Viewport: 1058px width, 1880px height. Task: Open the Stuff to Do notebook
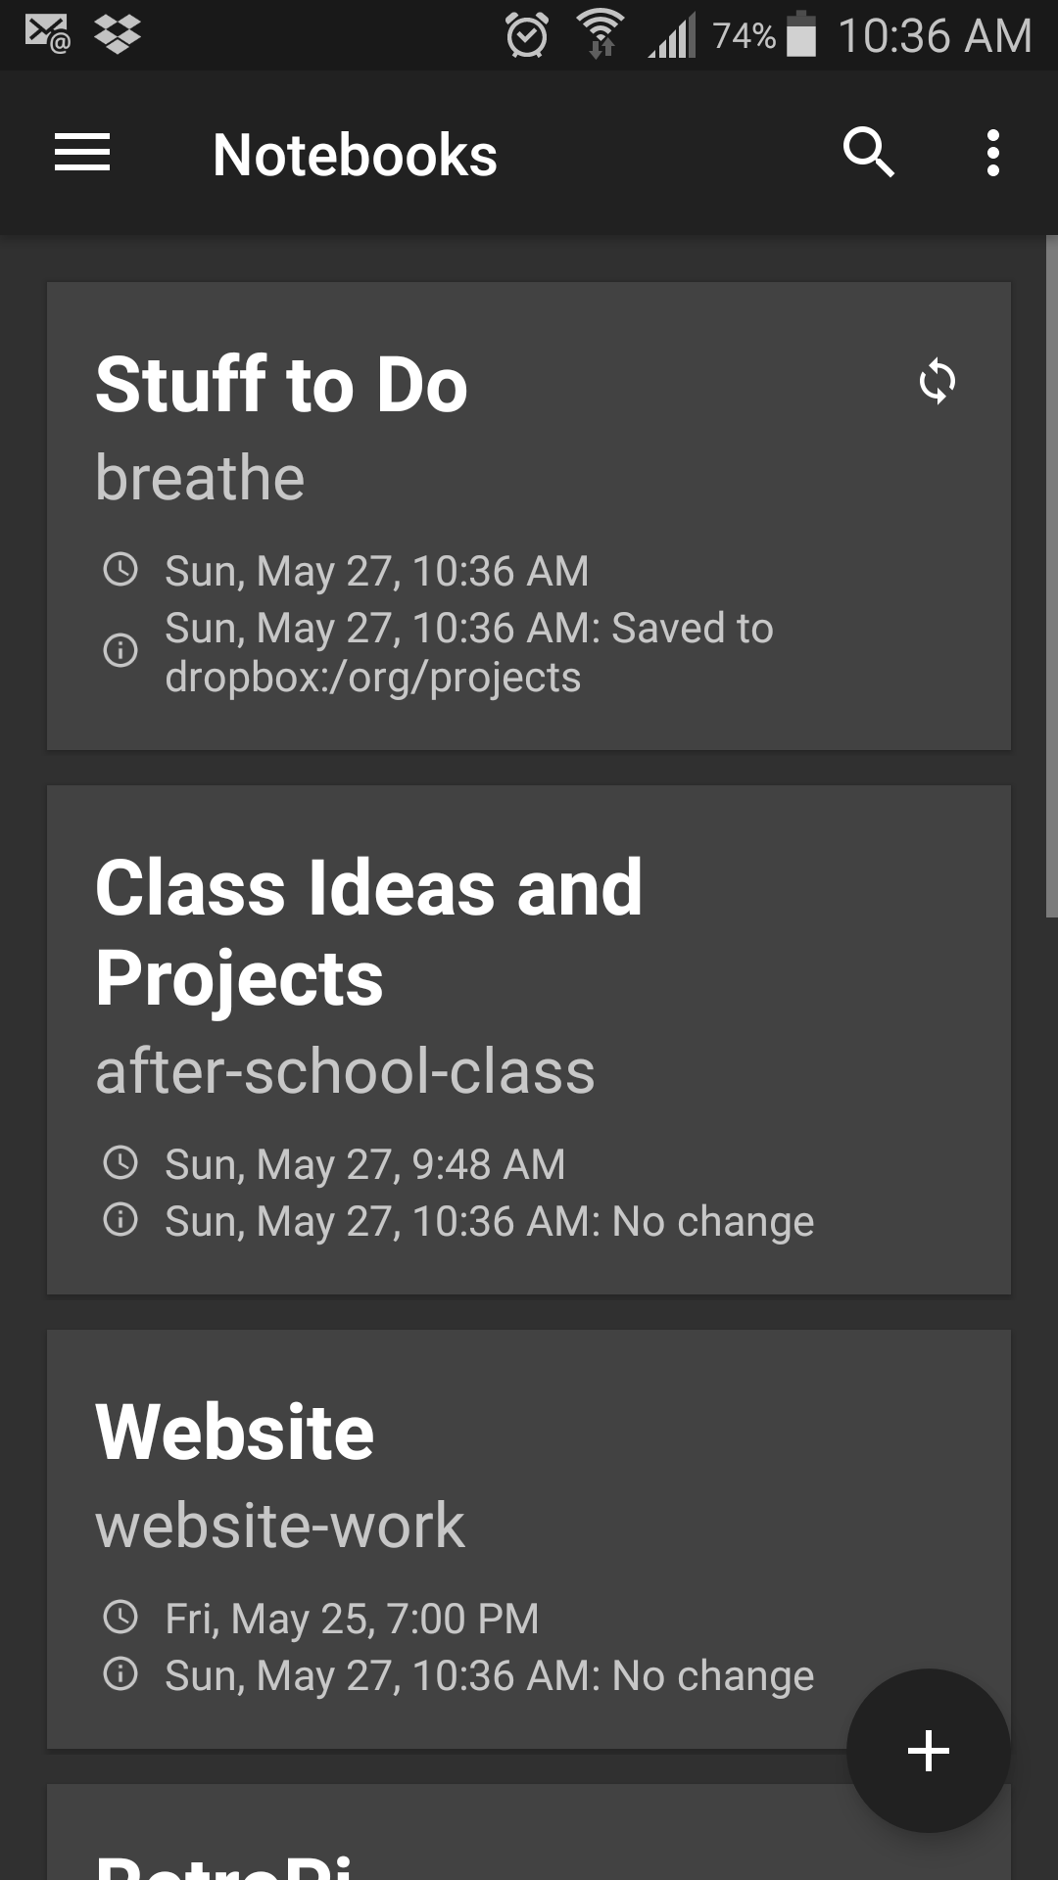529,516
